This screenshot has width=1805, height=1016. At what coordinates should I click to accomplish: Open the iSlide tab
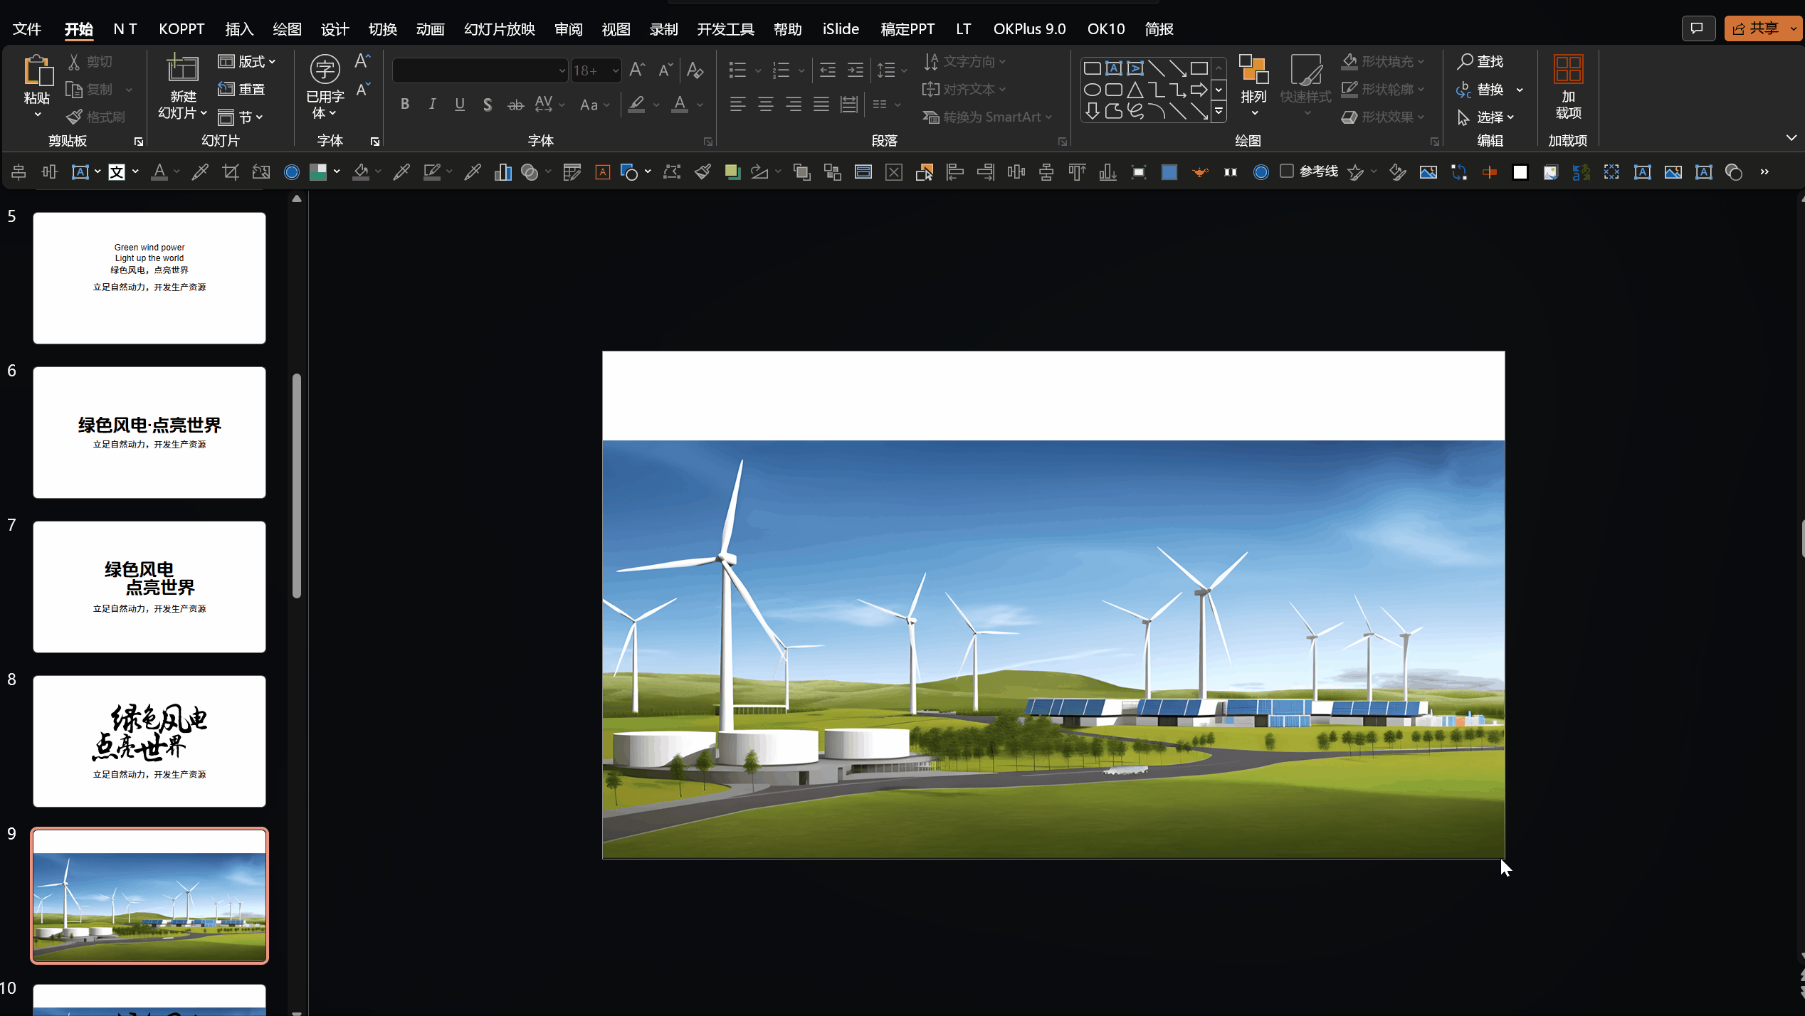pos(841,29)
